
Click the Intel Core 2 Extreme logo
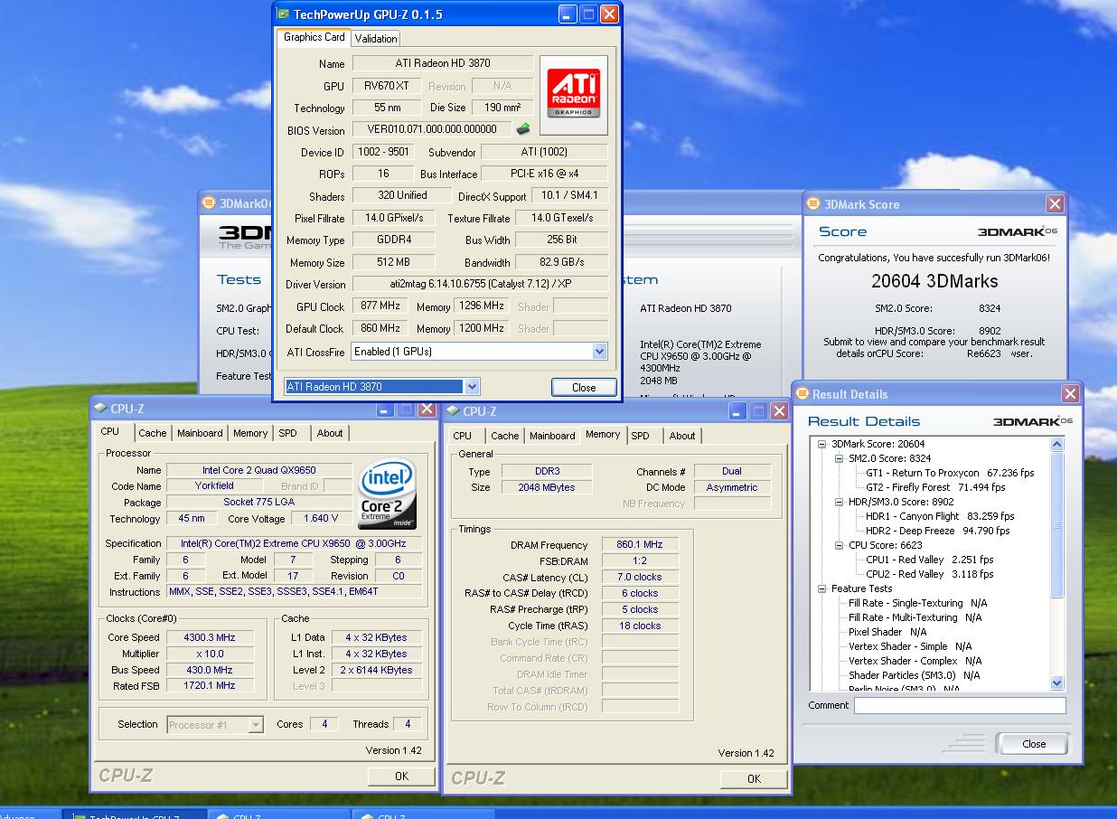(388, 494)
